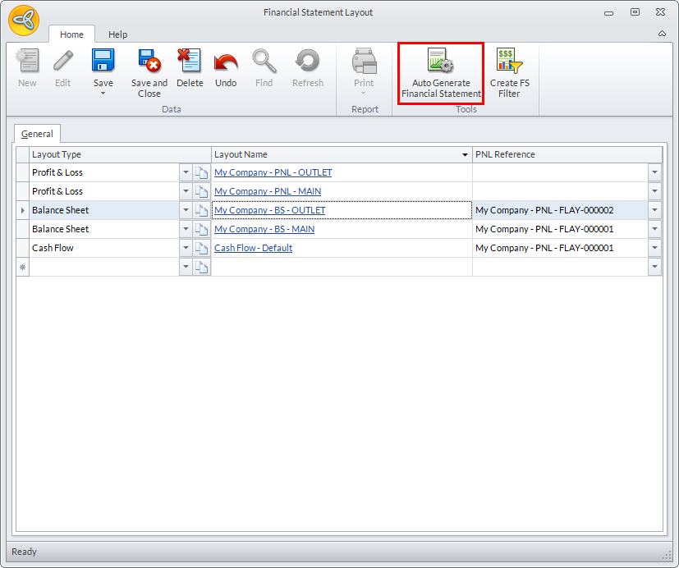Viewport: 679px width, 568px height.
Task: Open document icon beside Cash Flow row
Action: point(202,248)
